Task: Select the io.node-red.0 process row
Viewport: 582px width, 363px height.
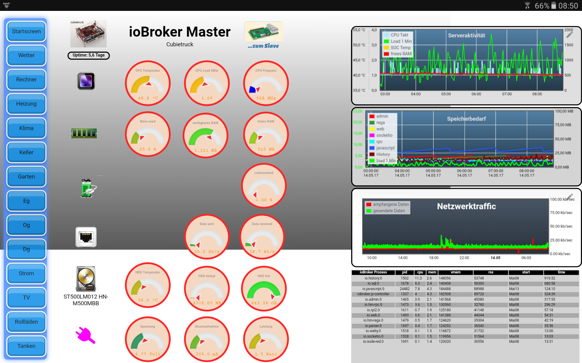Action: [x=465, y=342]
